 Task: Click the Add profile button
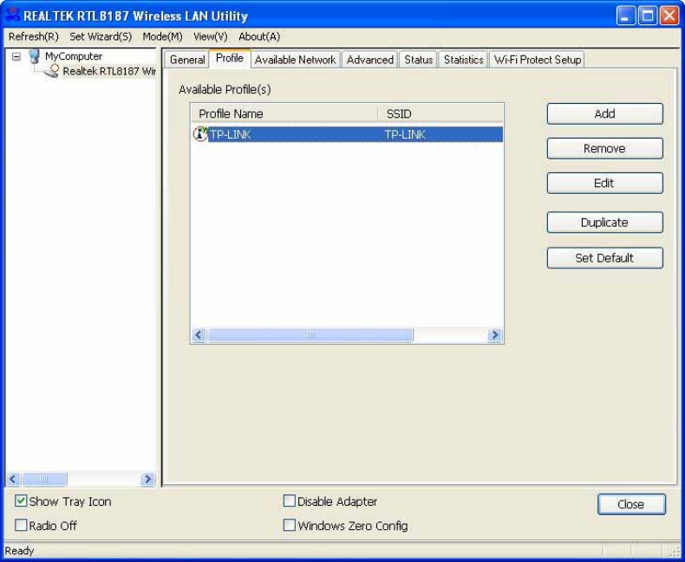(x=604, y=114)
